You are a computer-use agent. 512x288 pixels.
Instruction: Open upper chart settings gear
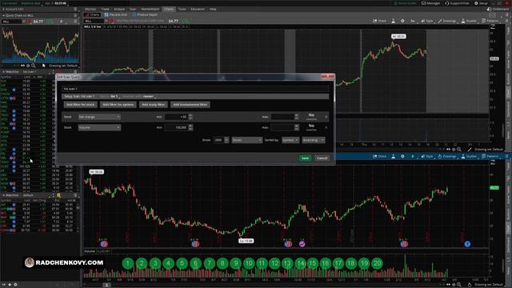click(402, 21)
